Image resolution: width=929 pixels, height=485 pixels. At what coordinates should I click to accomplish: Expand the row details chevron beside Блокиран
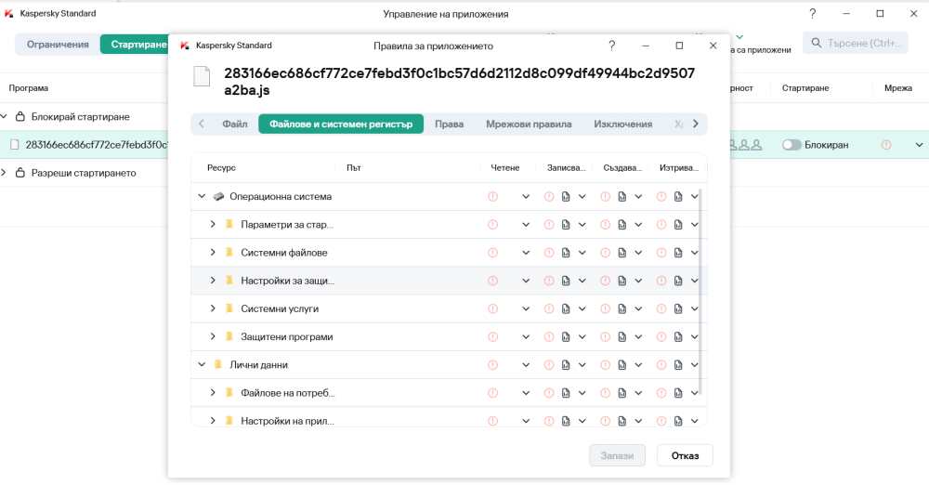(x=919, y=145)
